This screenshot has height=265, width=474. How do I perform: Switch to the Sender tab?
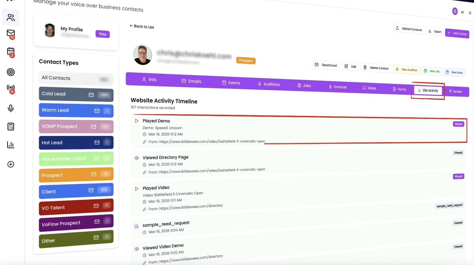[455, 91]
